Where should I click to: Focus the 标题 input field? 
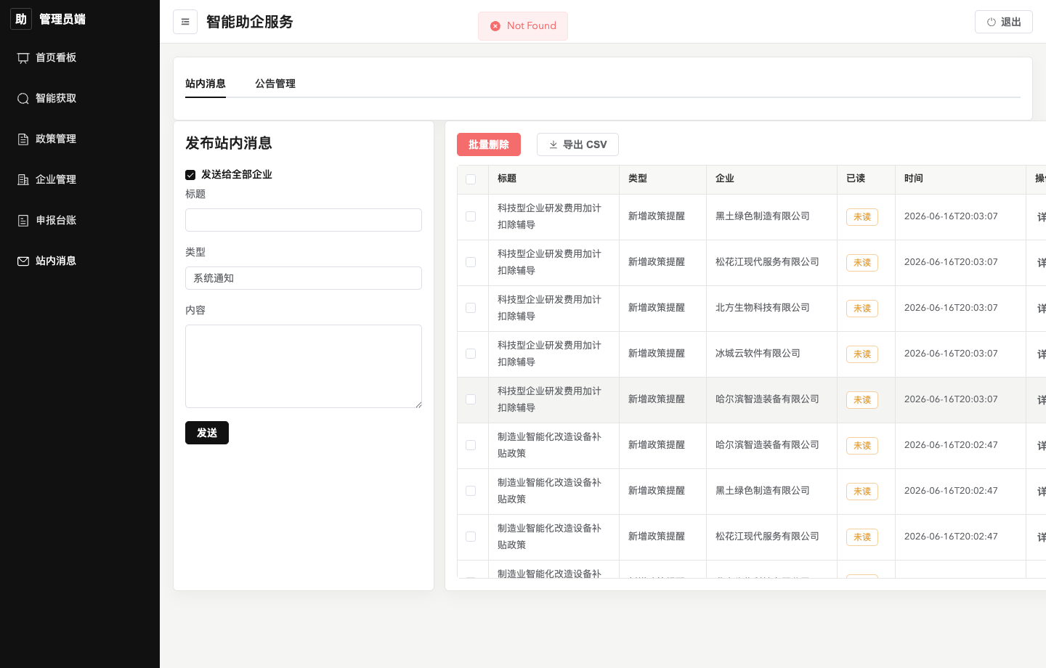pyautogui.click(x=304, y=220)
